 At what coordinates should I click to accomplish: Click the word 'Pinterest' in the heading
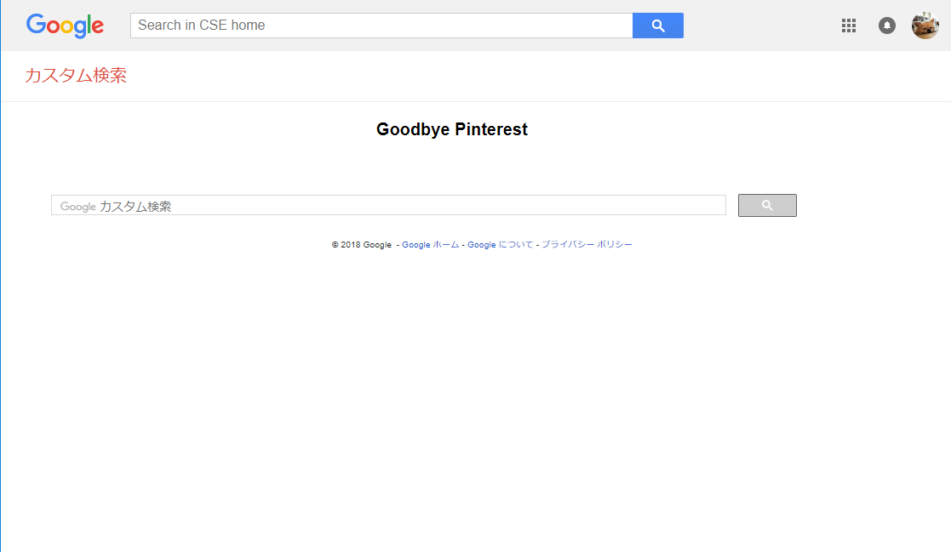click(491, 129)
